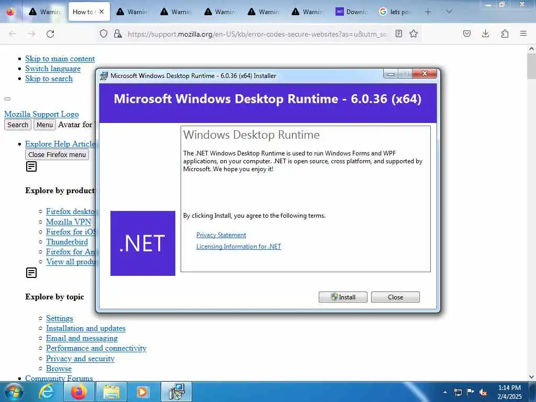Open Licensing Information for .NET link
Screen dimensions: 536x402
239,247
